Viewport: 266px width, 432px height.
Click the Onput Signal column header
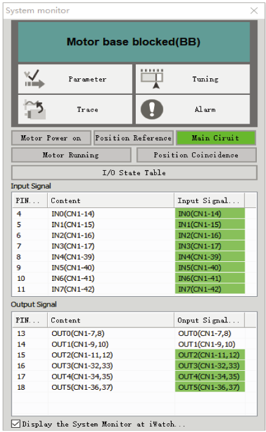[209, 320]
